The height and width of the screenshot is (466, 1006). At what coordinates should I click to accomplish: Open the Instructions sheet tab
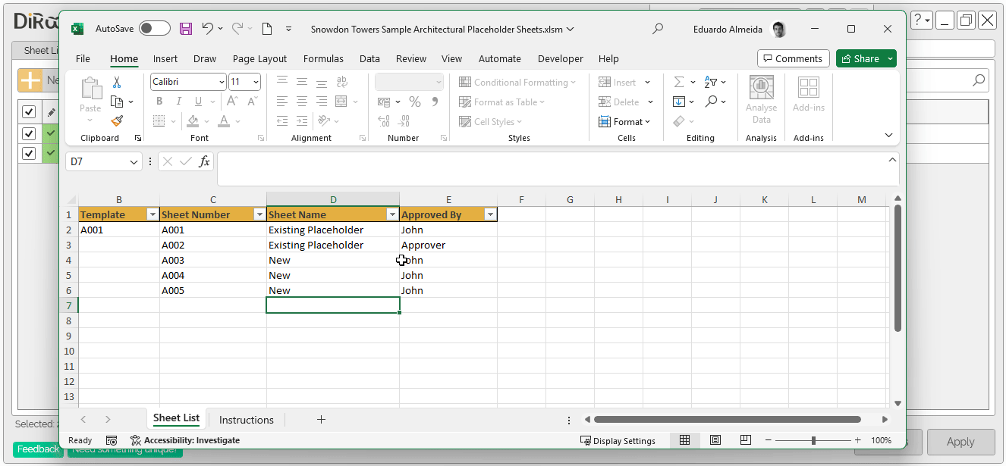pyautogui.click(x=246, y=419)
